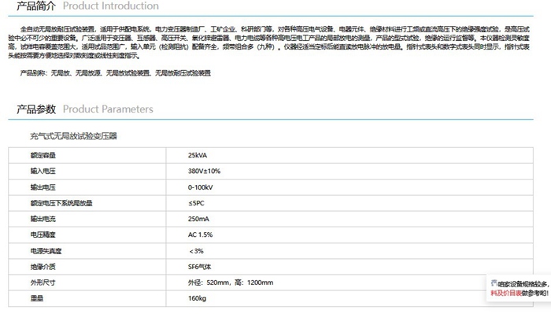The image size is (551, 314).
Task: Click the small icon in the chat popup
Action: point(494,283)
